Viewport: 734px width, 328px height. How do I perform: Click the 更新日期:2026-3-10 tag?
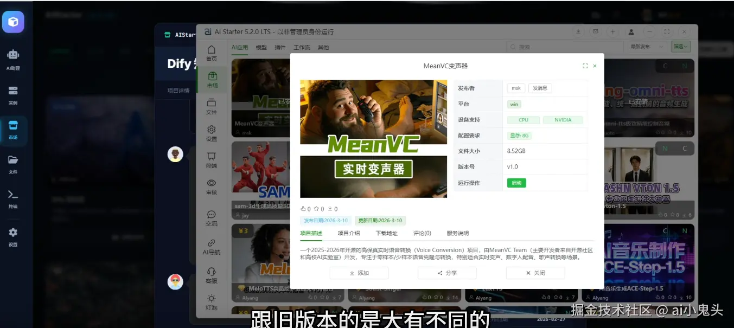pyautogui.click(x=380, y=221)
